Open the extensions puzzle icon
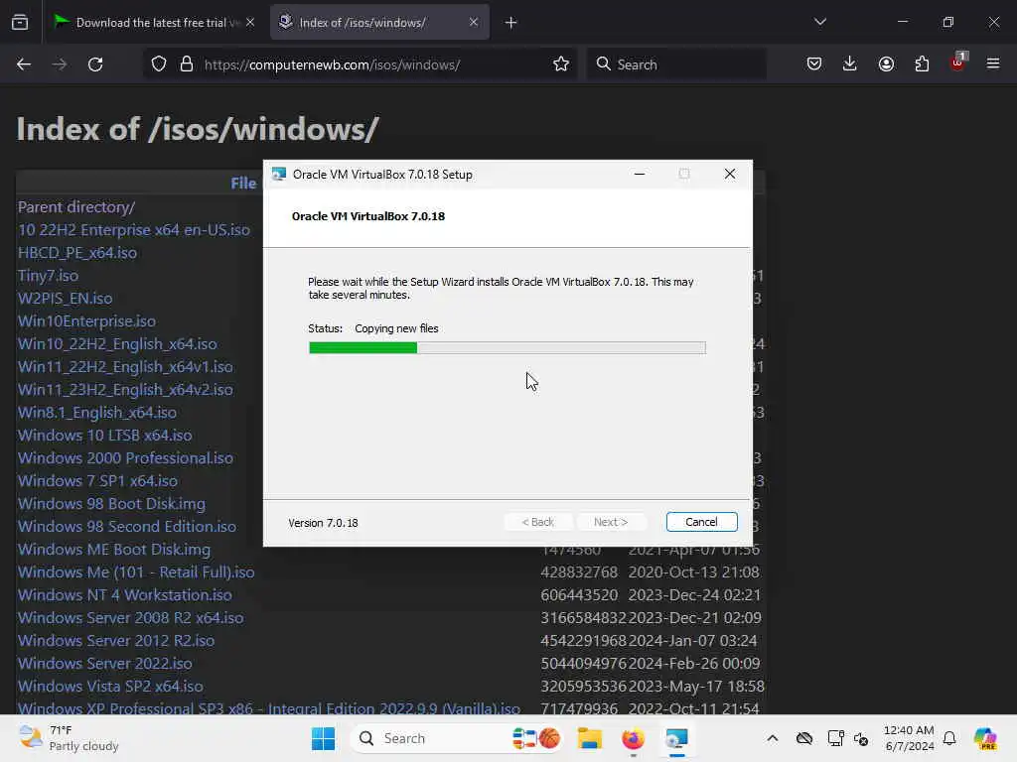The width and height of the screenshot is (1017, 762). (x=922, y=64)
